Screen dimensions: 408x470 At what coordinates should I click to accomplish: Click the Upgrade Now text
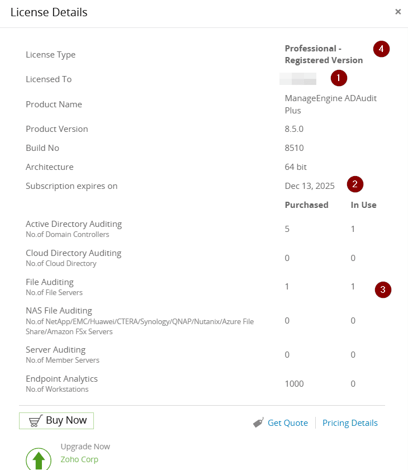pyautogui.click(x=85, y=447)
